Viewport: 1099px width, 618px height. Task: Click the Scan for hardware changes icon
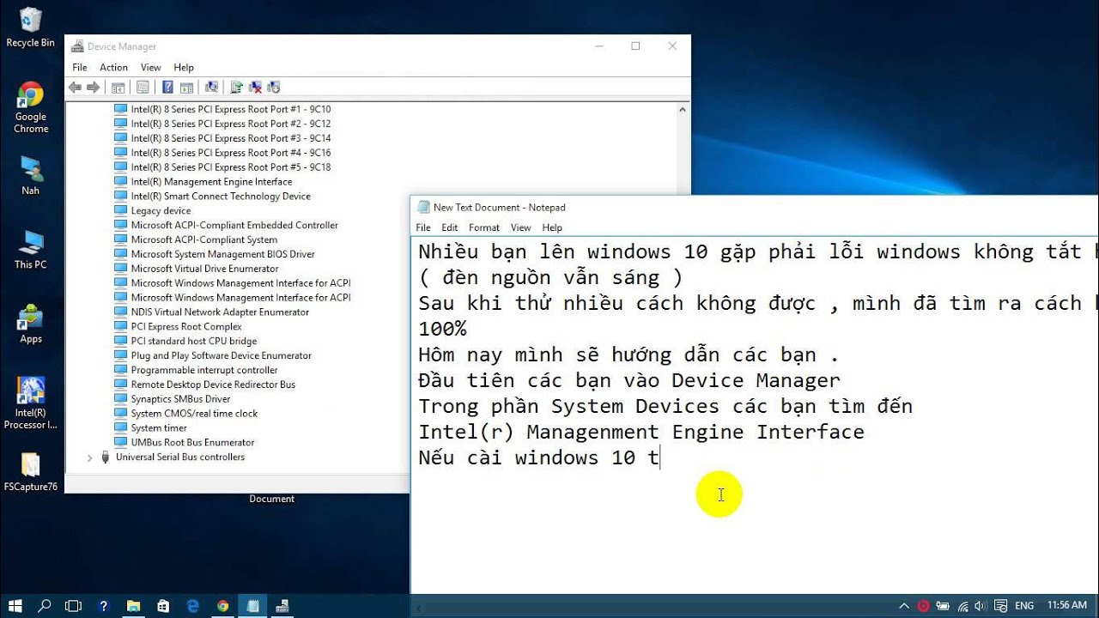click(x=211, y=87)
